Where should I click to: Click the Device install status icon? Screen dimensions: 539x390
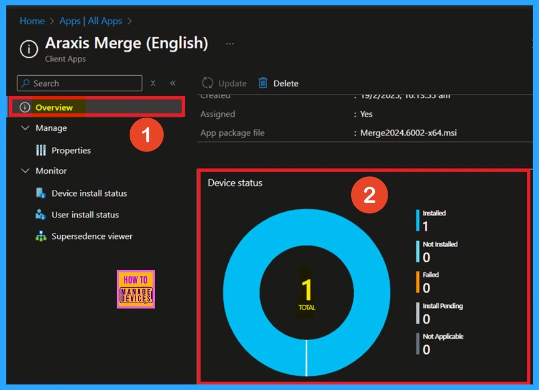tap(41, 193)
